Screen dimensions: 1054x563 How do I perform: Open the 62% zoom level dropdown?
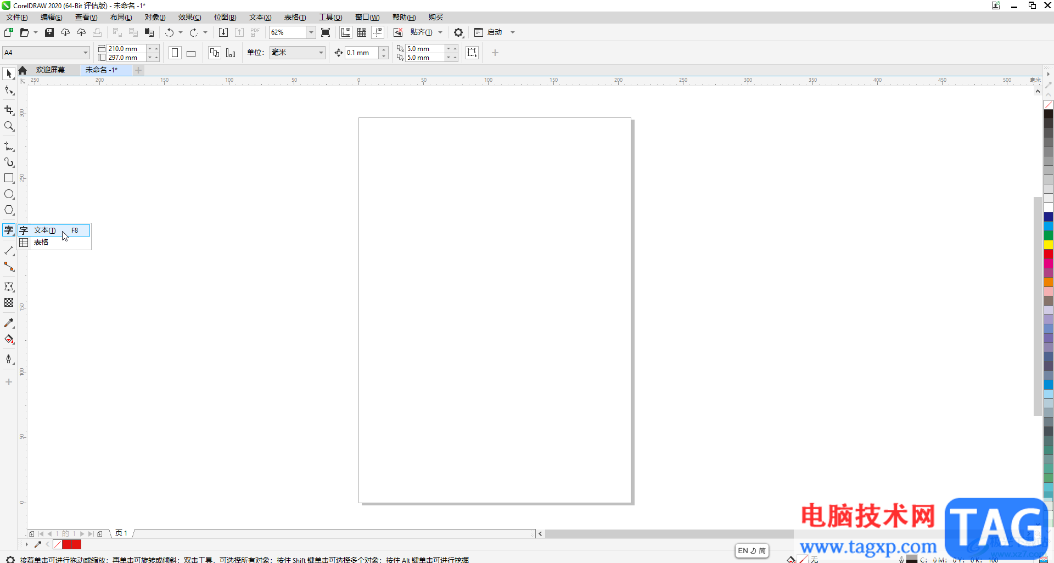(x=311, y=32)
